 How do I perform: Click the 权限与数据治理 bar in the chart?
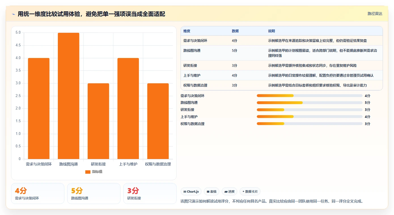(x=158, y=121)
